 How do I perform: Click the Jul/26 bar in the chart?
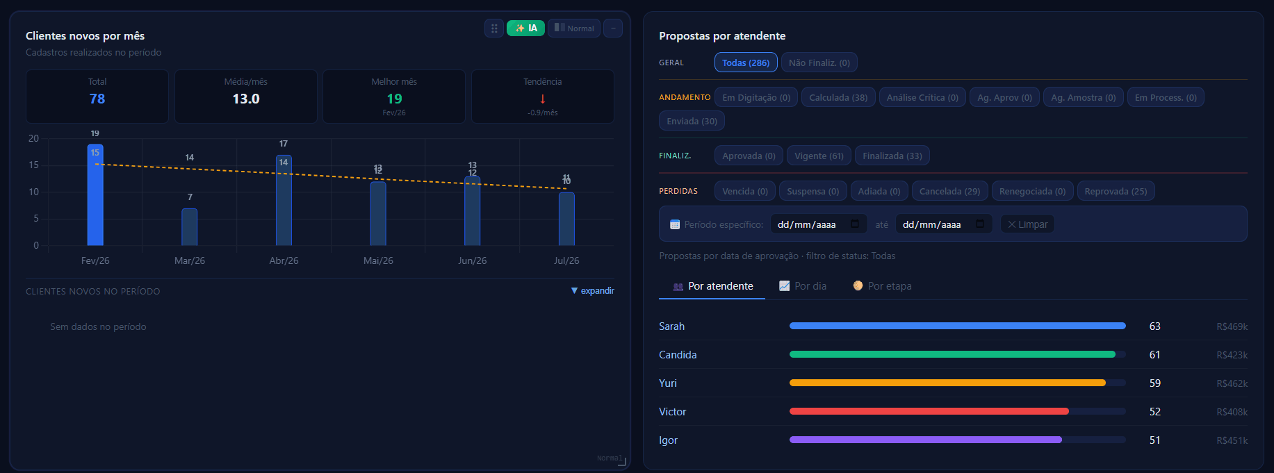(566, 219)
